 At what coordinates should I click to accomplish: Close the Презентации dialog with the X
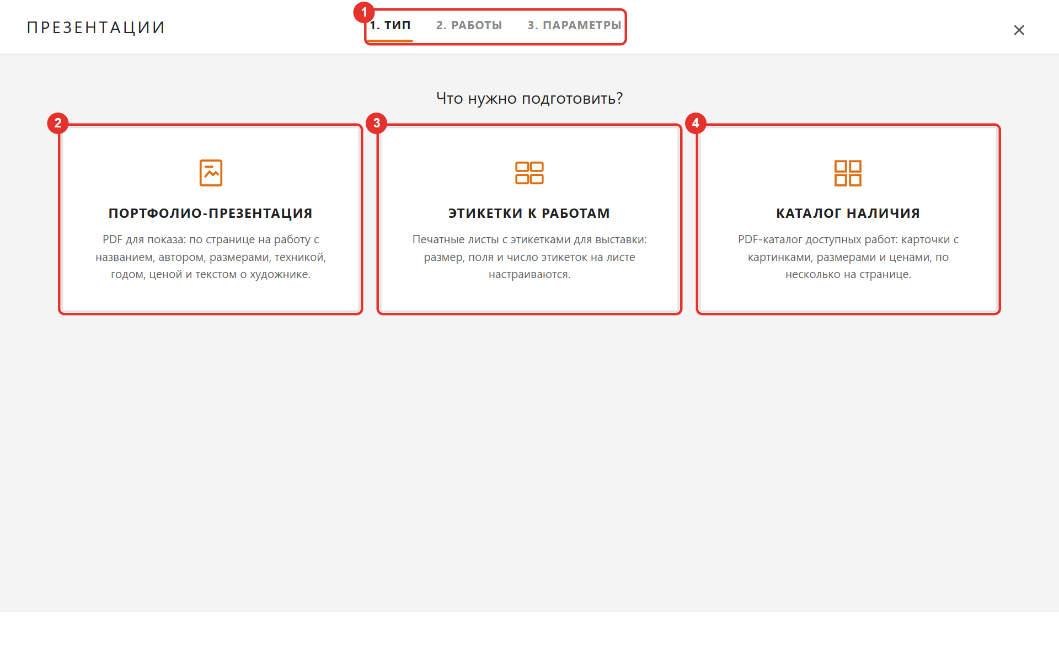point(1019,30)
